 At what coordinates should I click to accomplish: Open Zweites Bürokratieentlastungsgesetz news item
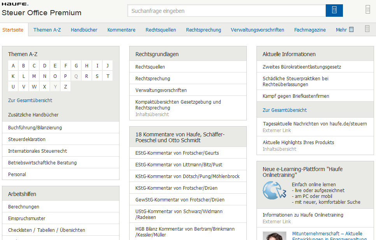315,67
